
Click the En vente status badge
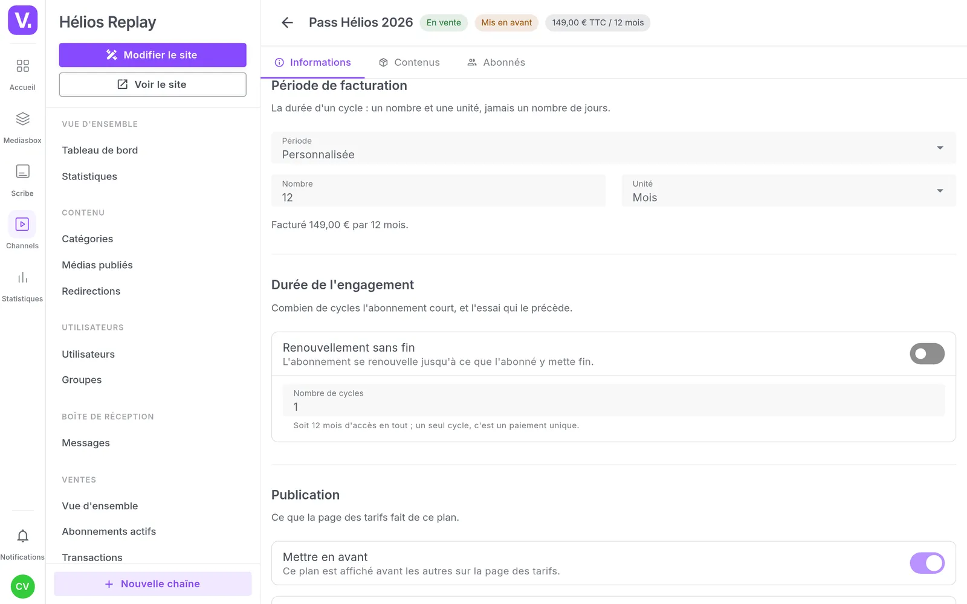click(444, 22)
